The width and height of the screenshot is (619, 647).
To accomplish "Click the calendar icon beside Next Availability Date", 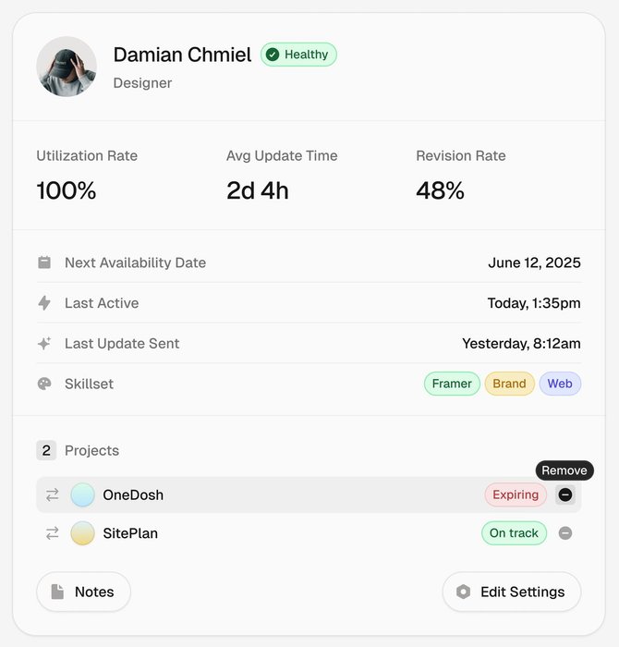I will 44,262.
